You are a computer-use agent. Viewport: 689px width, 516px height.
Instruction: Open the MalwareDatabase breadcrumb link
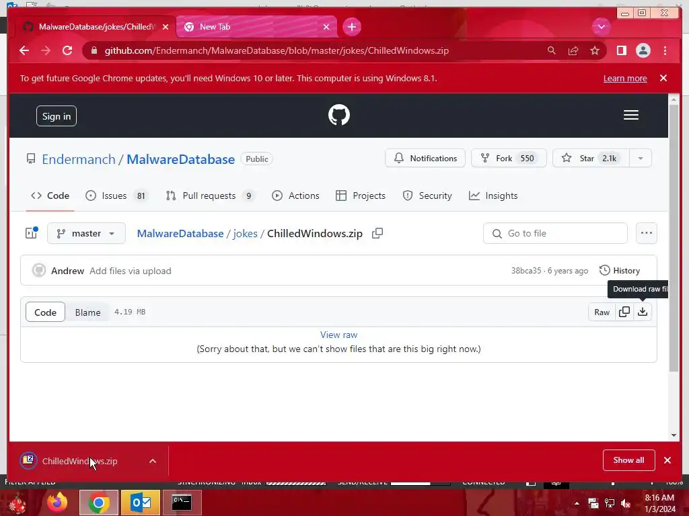pyautogui.click(x=180, y=233)
